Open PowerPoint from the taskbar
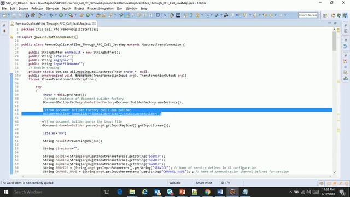The width and height of the screenshot is (350, 197). tap(182, 192)
